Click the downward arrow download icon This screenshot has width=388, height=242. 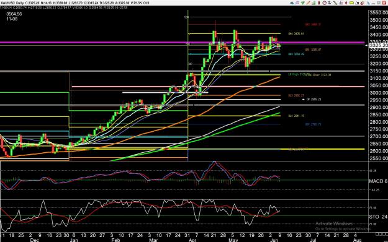tap(330, 2)
